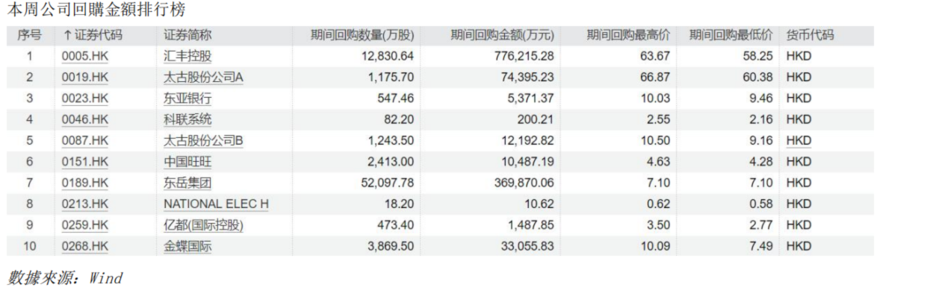Click the 0189.HK code link

coord(85,183)
